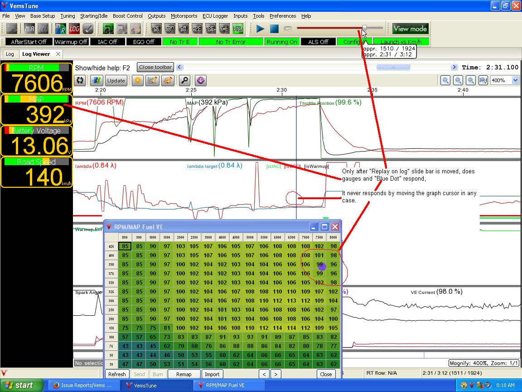Stop log replay with the stop button
This screenshot has width=522, height=392.
[274, 29]
